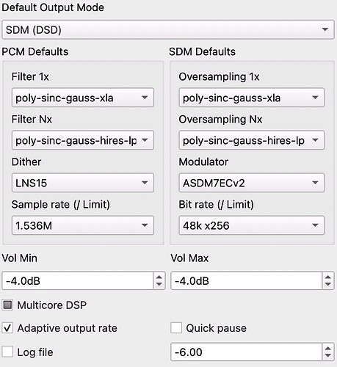Decrease Vol Max with the down arrow
Viewport: 337px width, 367px height.
[x=328, y=284]
